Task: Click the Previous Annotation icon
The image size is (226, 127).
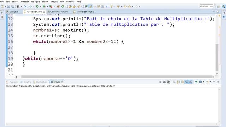Action: (119, 6)
